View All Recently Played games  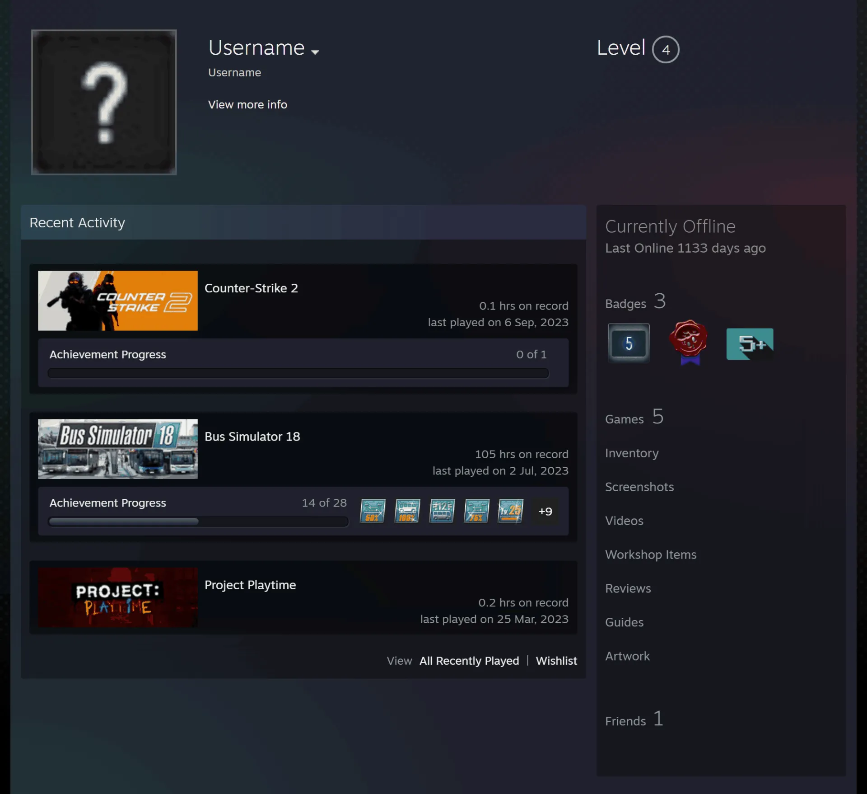tap(469, 661)
